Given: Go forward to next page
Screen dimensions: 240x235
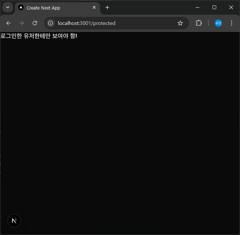Looking at the screenshot, I should click(x=22, y=23).
